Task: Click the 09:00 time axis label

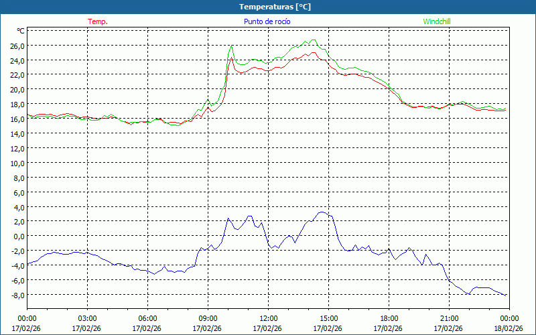Action: pyautogui.click(x=208, y=318)
